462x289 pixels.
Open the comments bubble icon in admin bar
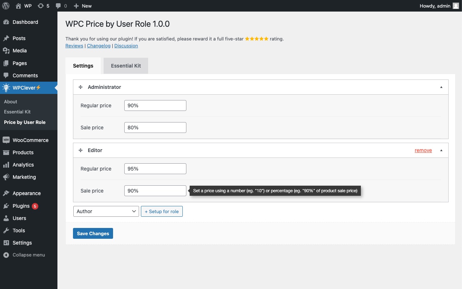click(59, 6)
